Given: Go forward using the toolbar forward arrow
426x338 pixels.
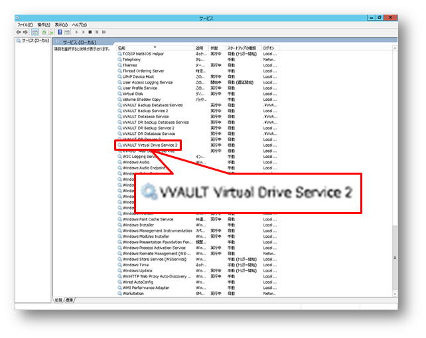Looking at the screenshot, I should [25, 32].
